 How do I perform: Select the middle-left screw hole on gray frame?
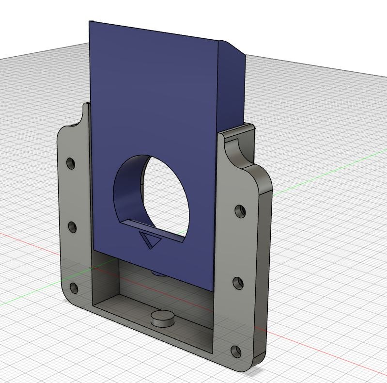coord(72,227)
